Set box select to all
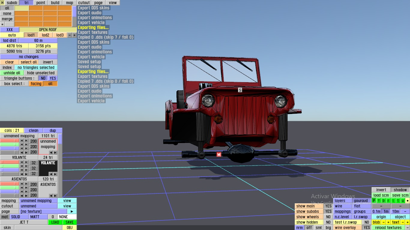The image size is (410, 230). pyautogui.click(x=50, y=84)
